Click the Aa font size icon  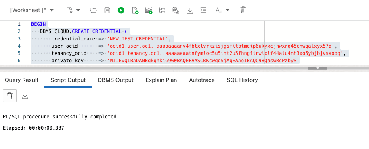coord(219,10)
